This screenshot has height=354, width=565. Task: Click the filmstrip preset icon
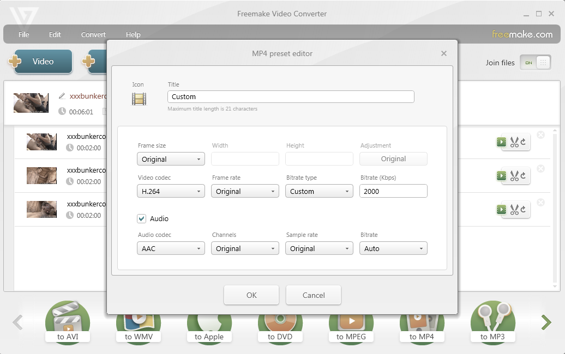pos(139,99)
